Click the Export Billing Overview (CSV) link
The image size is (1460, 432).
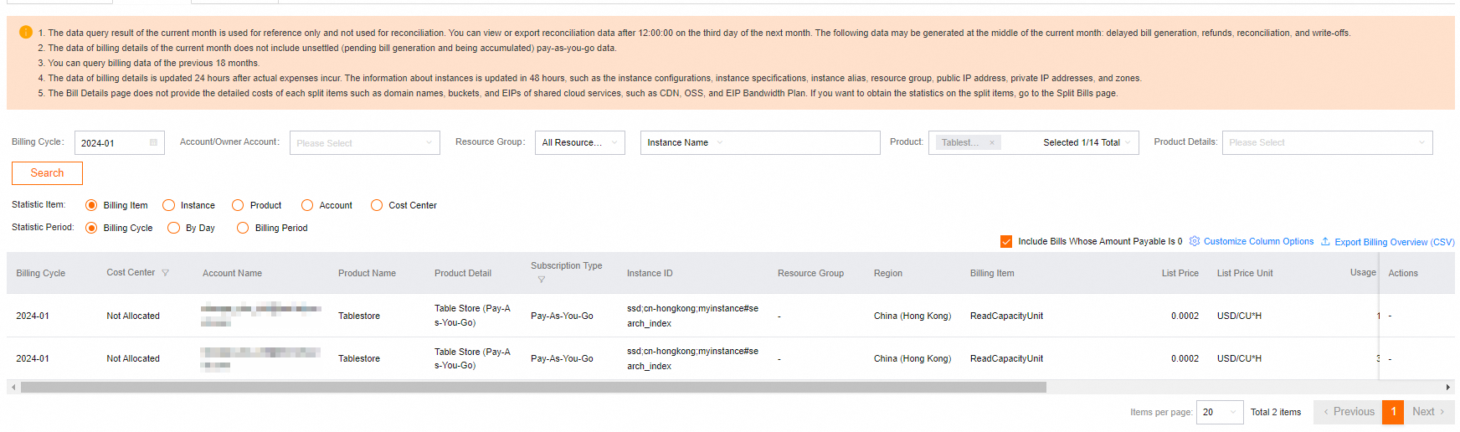(1394, 242)
